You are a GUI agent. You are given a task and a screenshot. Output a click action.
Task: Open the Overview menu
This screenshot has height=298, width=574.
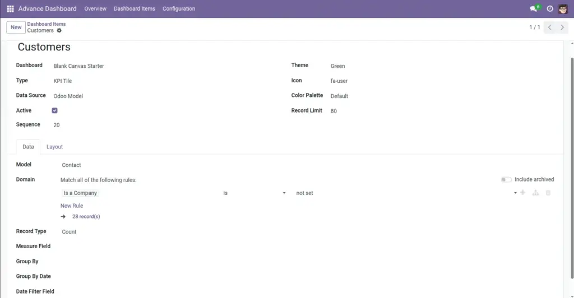[95, 8]
